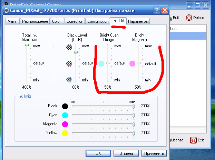Click the Black ink limit slider handle
The image size is (215, 160).
coord(134,107)
